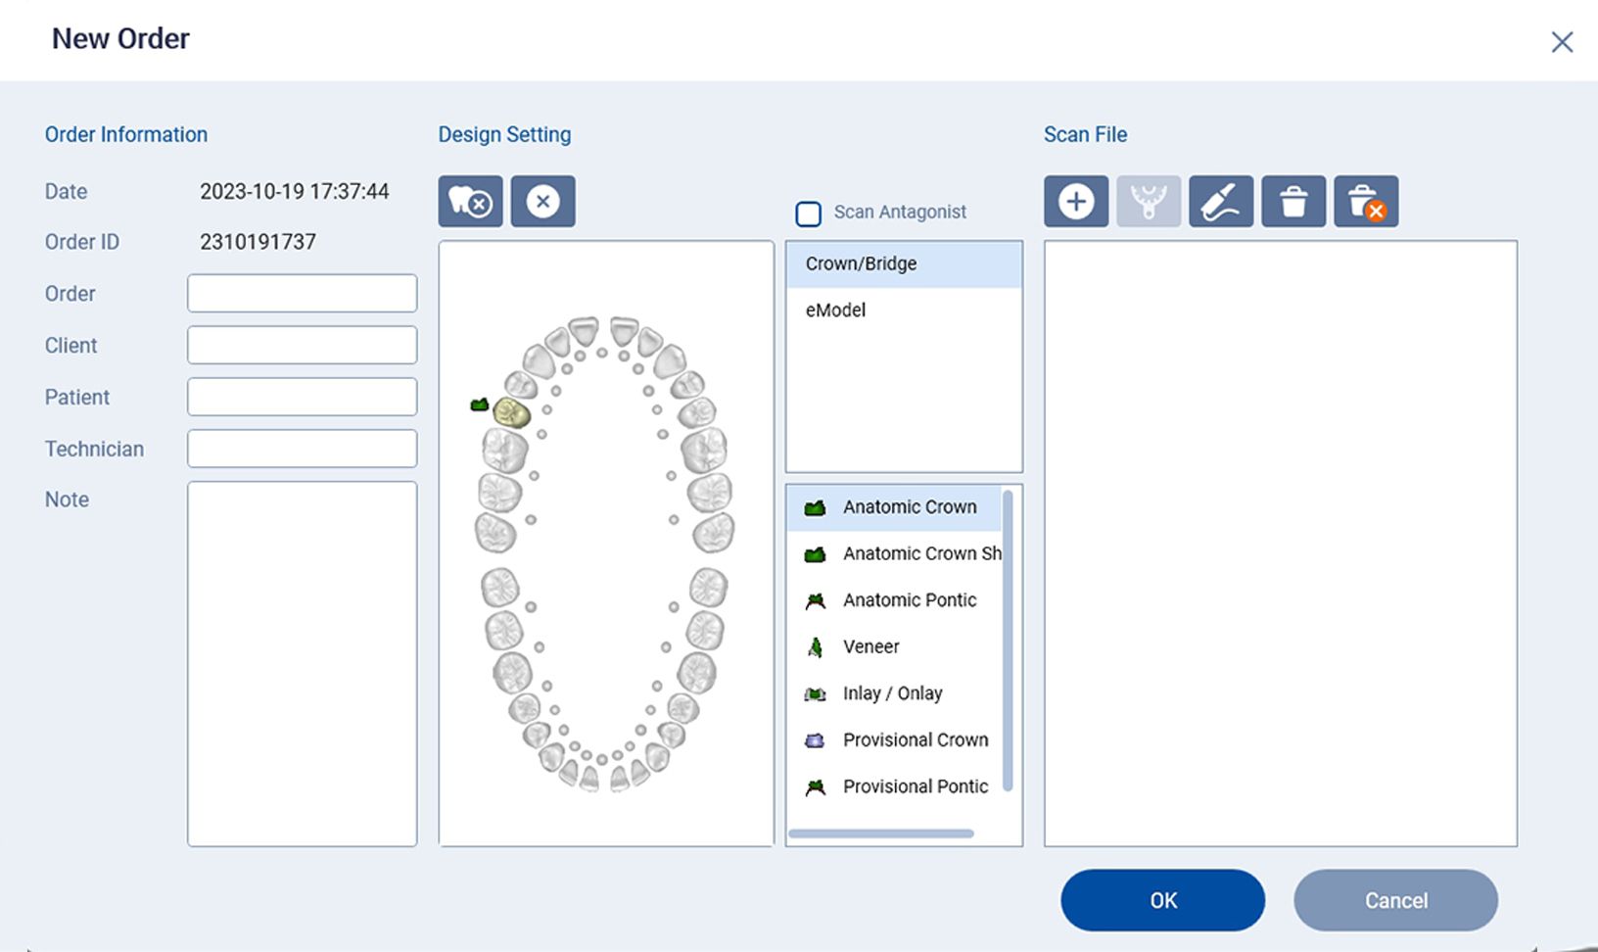Click the add scan file icon
This screenshot has height=952, width=1598.
tap(1075, 201)
